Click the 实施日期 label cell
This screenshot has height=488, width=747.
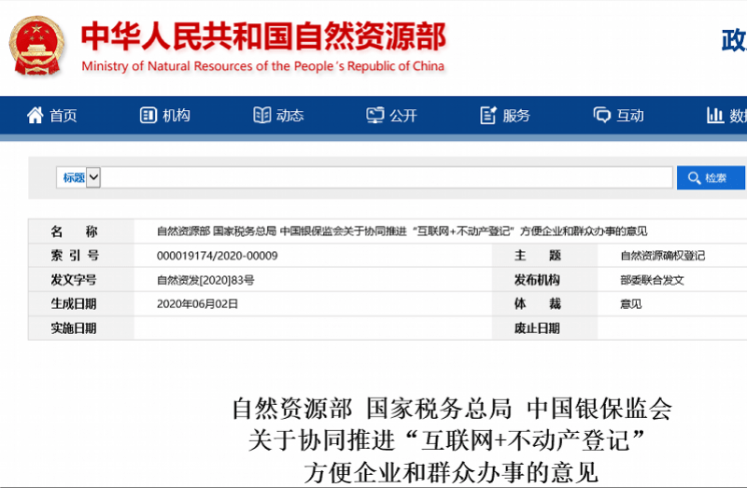[x=81, y=328]
